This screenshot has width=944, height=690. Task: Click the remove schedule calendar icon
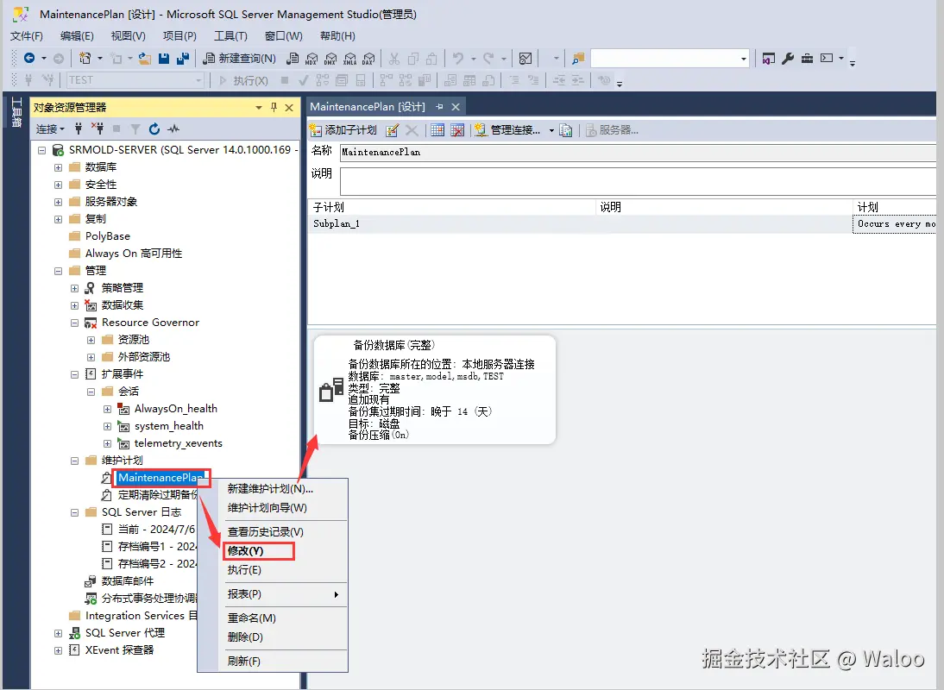457,130
